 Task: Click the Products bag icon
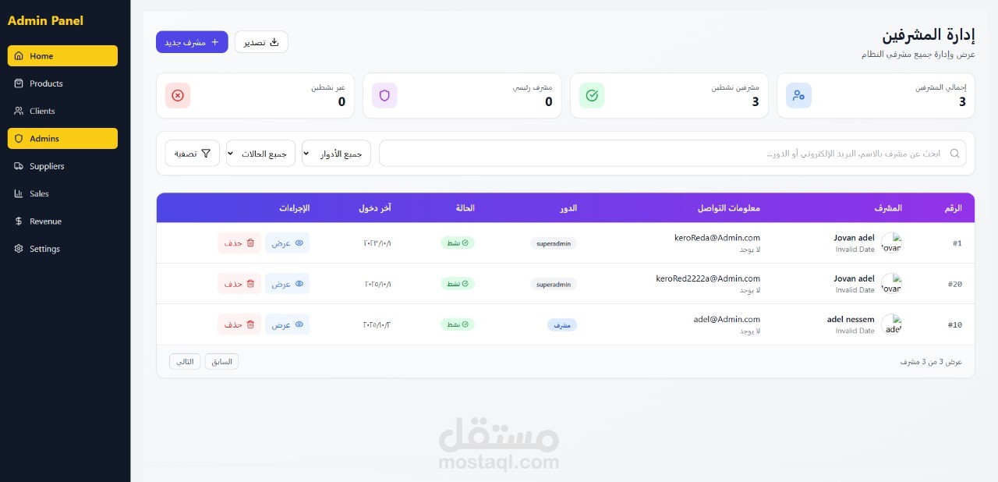point(19,83)
